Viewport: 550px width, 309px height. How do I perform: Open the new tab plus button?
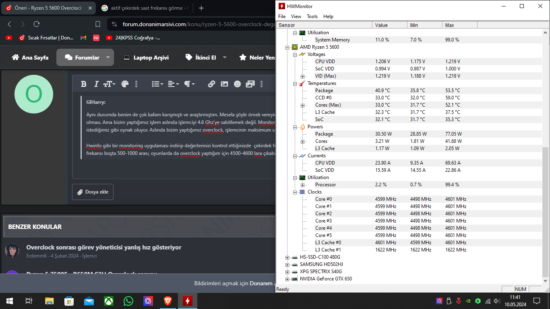pos(201,8)
